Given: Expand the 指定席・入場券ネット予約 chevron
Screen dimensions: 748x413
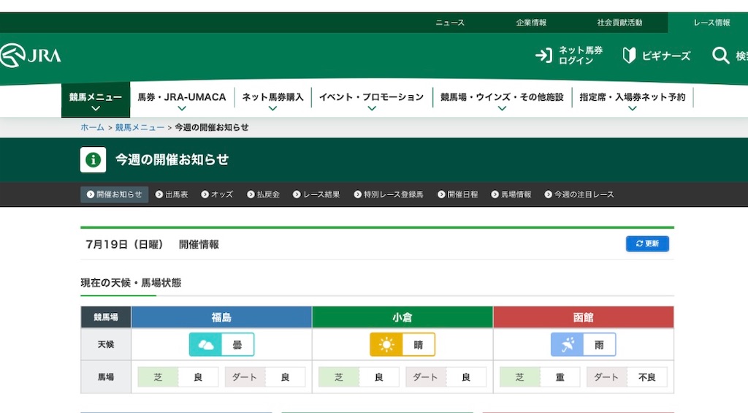Looking at the screenshot, I should (632, 109).
